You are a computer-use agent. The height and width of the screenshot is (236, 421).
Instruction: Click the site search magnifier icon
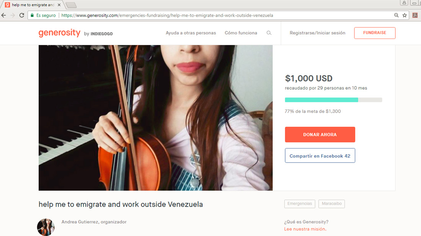[269, 33]
